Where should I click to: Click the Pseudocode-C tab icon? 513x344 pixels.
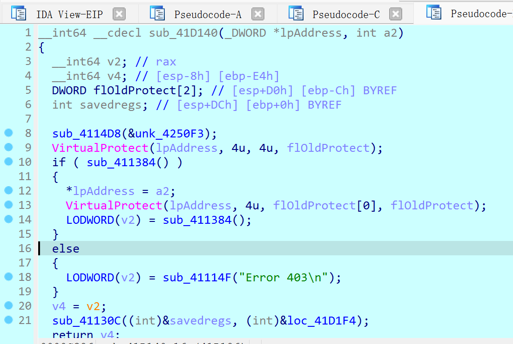click(x=296, y=13)
